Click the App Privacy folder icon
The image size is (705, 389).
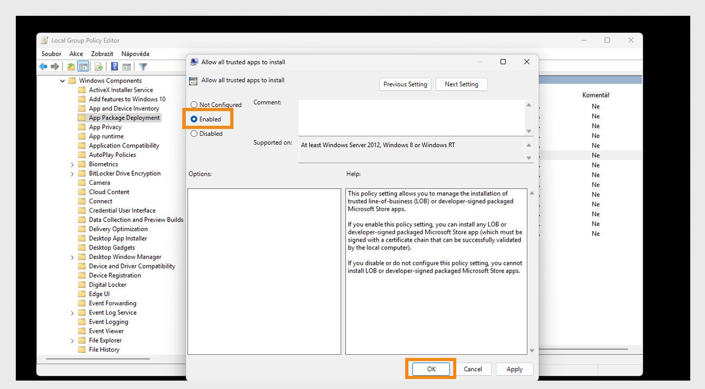(x=82, y=127)
